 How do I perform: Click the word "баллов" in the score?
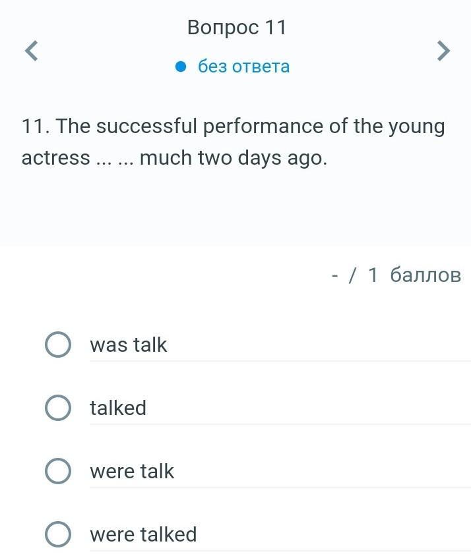[x=425, y=275]
